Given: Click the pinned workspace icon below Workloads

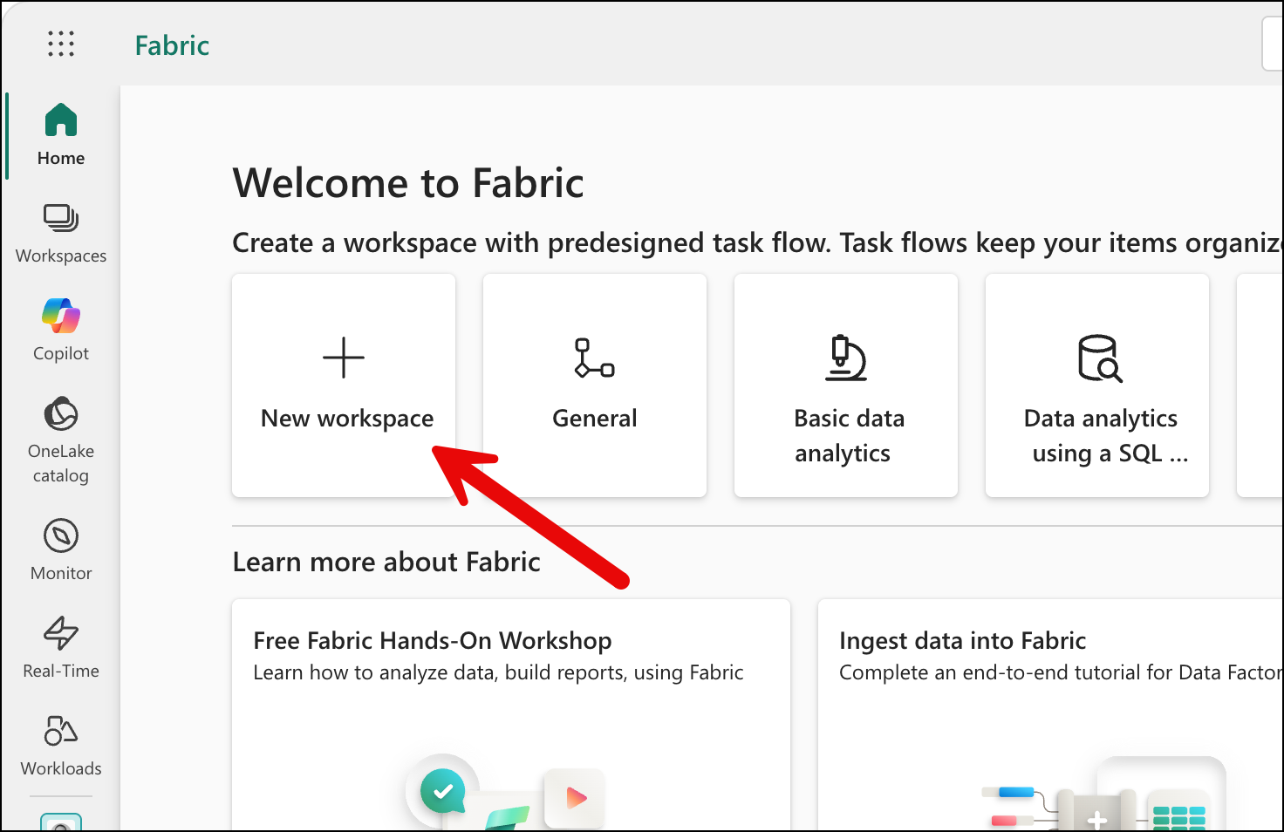Looking at the screenshot, I should [x=61, y=822].
